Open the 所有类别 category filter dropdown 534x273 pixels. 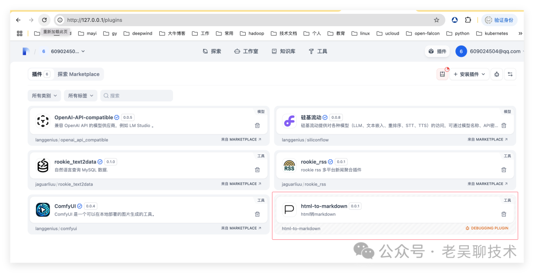pos(44,96)
